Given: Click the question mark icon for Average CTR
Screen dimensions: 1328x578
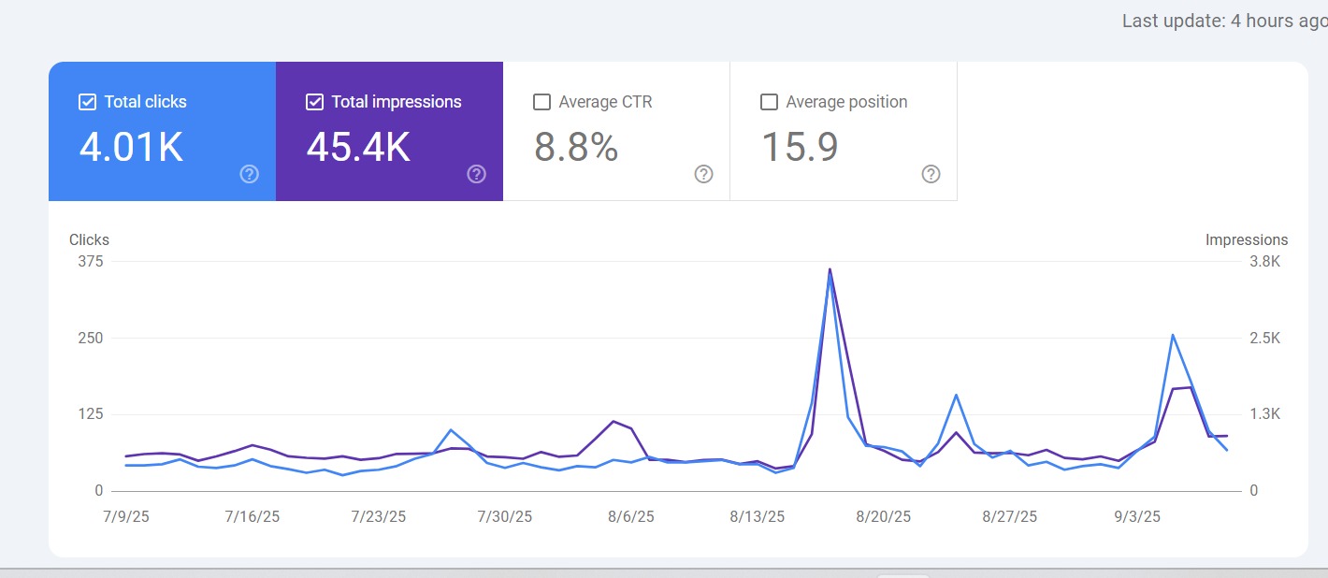Looking at the screenshot, I should pyautogui.click(x=703, y=174).
